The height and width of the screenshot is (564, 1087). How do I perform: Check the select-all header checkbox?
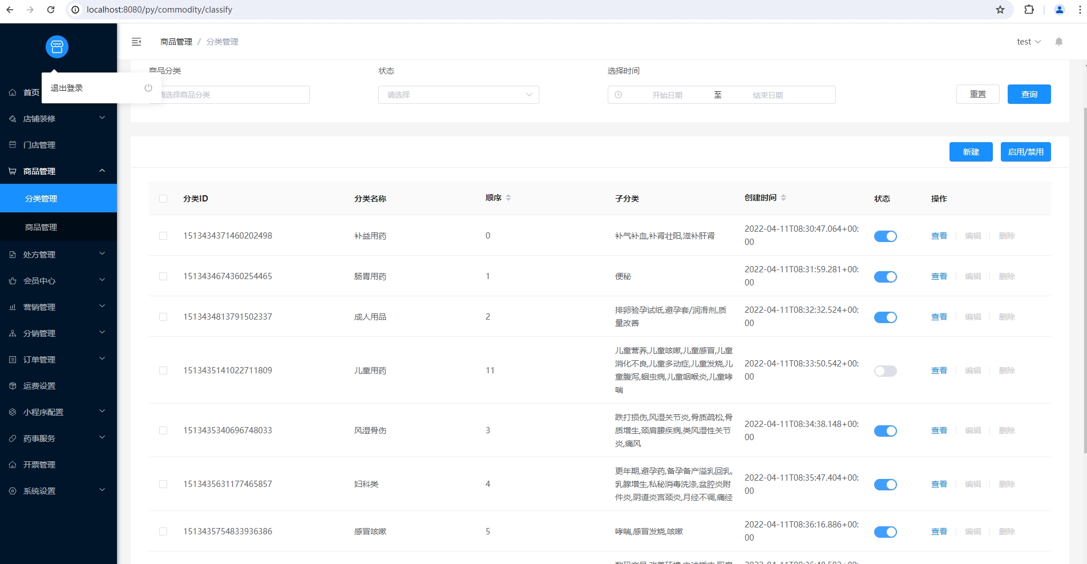pyautogui.click(x=163, y=199)
